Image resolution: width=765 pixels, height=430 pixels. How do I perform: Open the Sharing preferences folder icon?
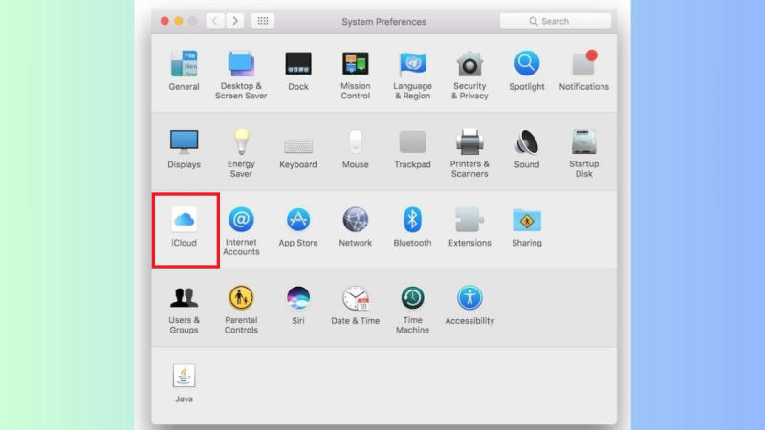[526, 221]
